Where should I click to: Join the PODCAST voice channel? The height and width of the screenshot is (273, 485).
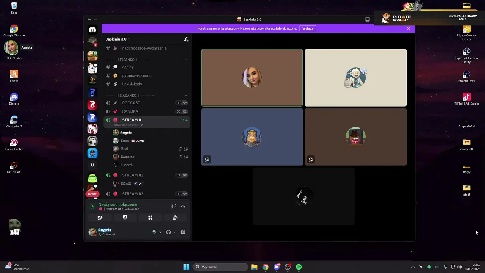tap(147, 103)
